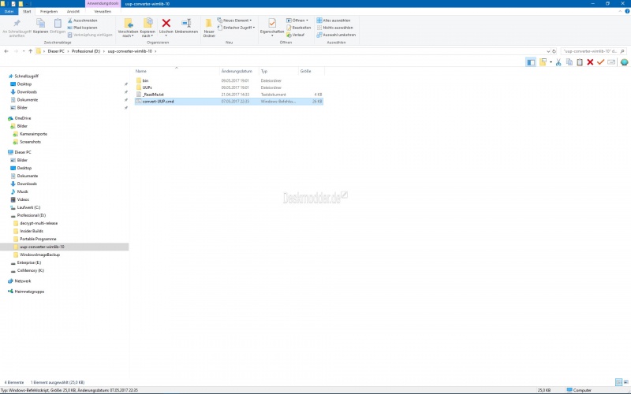Click the copy icon in right toolbar
The width and height of the screenshot is (631, 394).
[x=569, y=62]
